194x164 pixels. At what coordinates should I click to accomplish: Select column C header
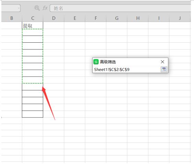pyautogui.click(x=33, y=18)
